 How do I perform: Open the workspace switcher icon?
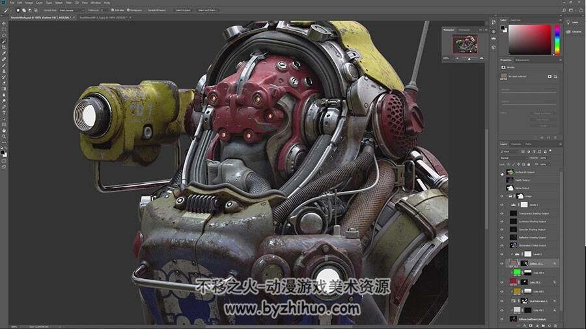[572, 10]
